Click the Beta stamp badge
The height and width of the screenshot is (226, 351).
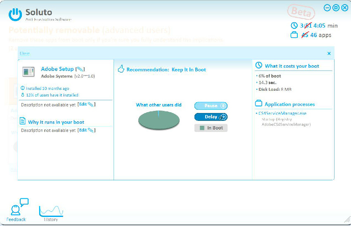click(x=301, y=12)
